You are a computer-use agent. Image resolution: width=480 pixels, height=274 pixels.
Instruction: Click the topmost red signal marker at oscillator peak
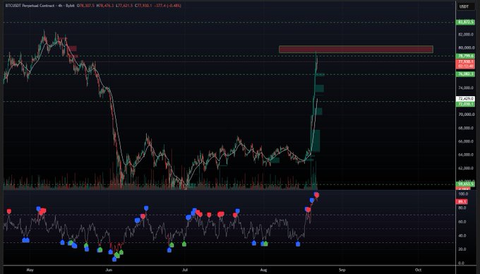[x=317, y=195]
